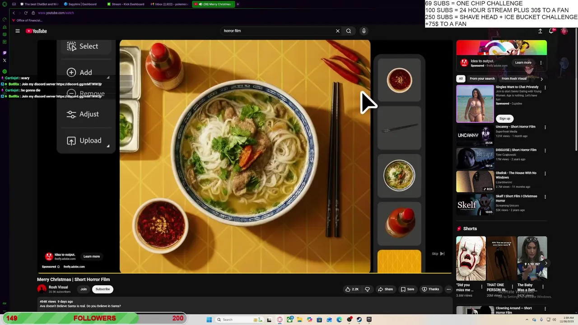
Task: Run search with the magnifier icon
Action: pos(349,31)
